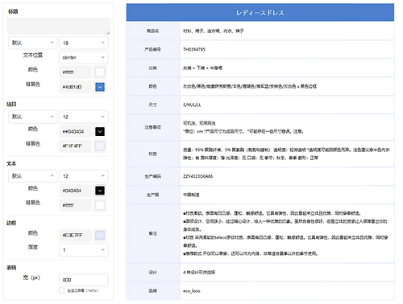Open the text section font family dropdown

coord(33,176)
